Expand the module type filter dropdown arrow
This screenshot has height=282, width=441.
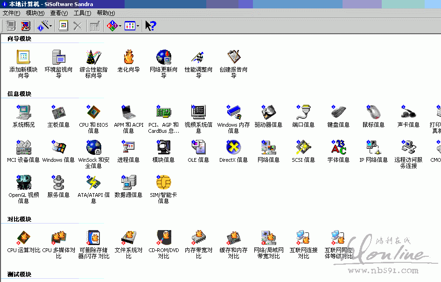point(120,26)
